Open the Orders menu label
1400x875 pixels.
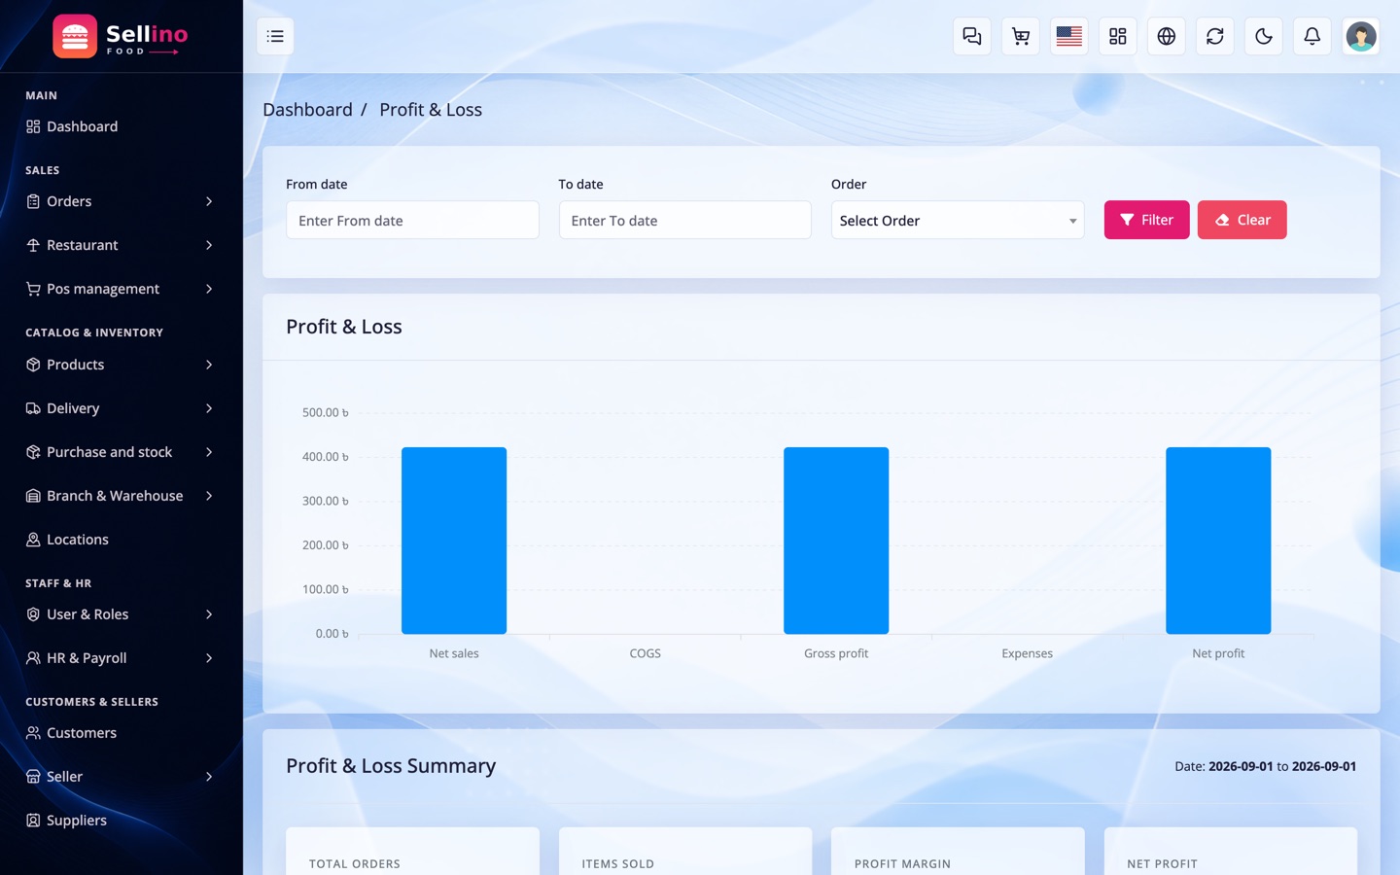click(69, 201)
